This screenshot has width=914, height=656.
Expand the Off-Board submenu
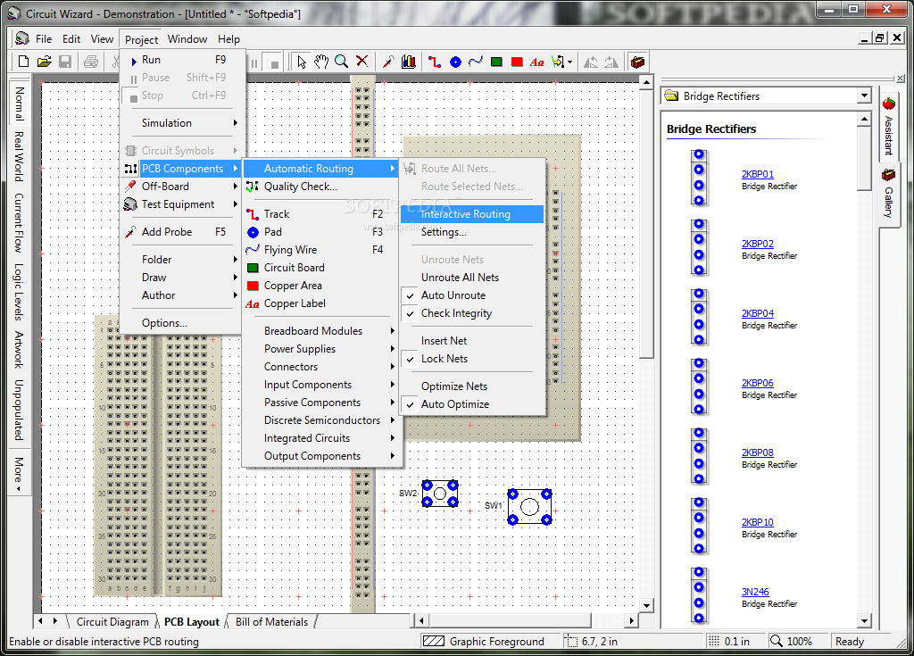(x=180, y=187)
